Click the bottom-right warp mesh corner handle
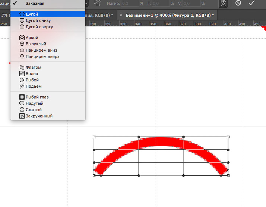 point(228,175)
